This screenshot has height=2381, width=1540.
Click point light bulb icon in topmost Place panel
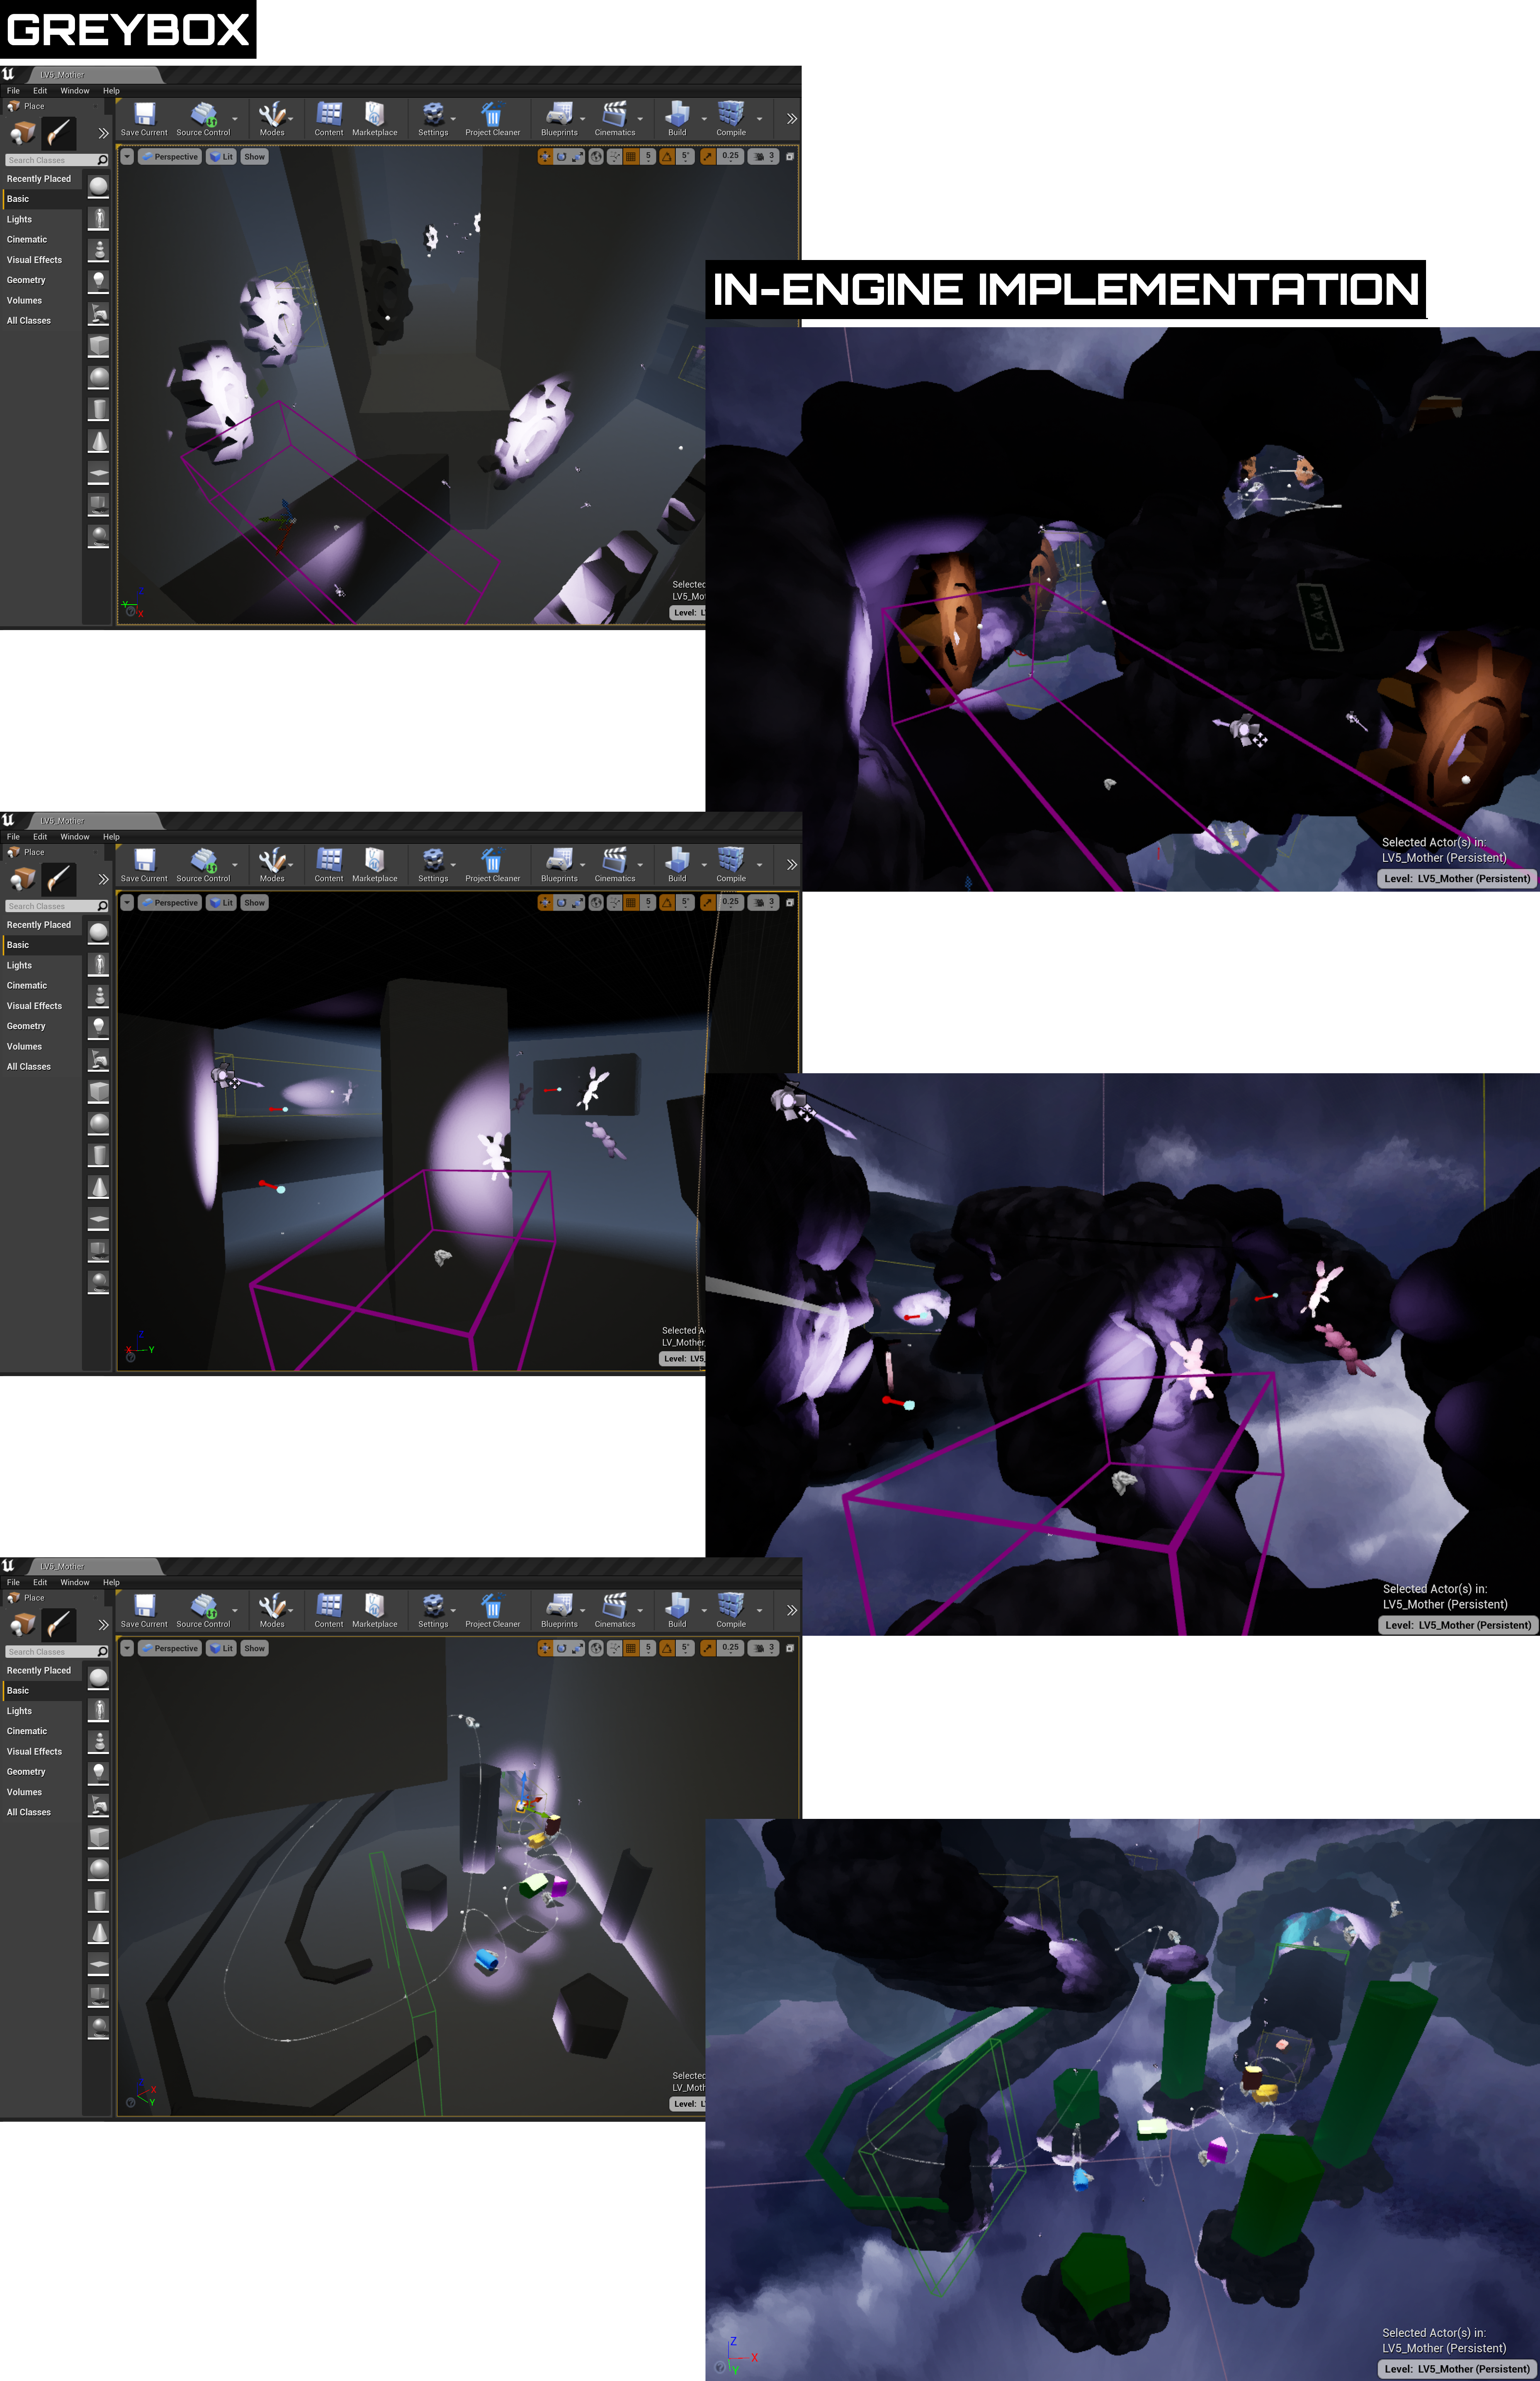98,280
